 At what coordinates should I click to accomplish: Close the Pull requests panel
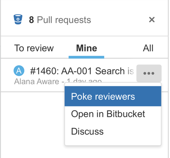tap(152, 20)
